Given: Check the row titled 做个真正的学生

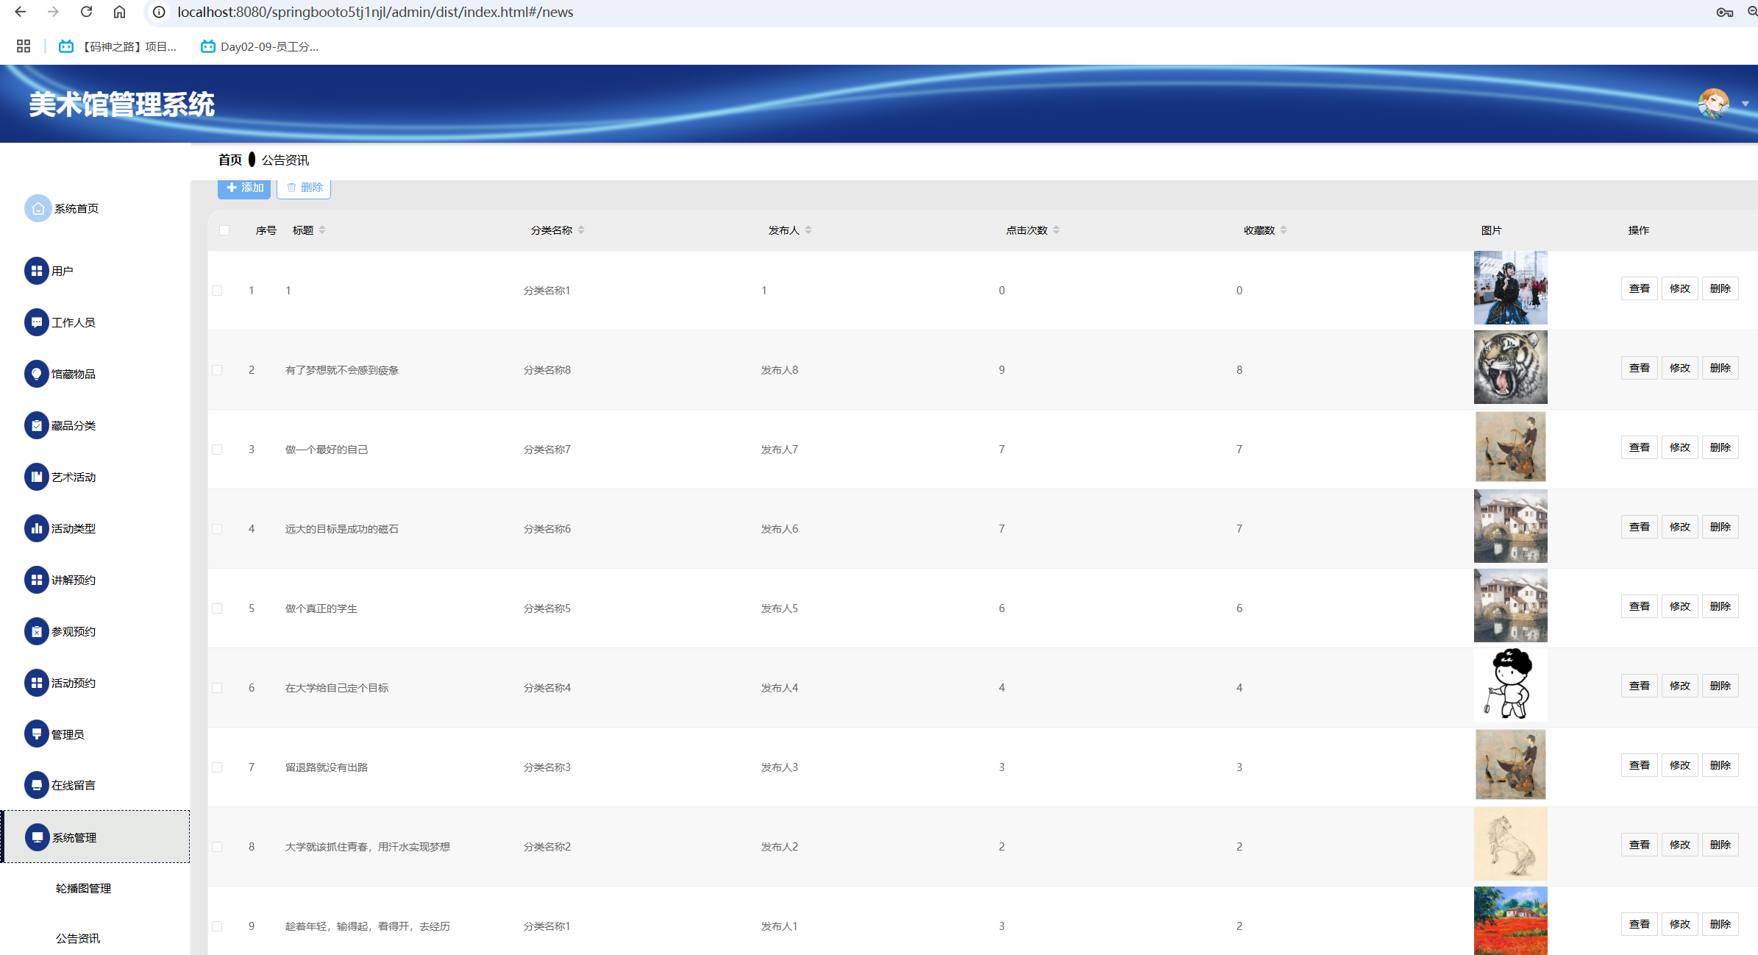Looking at the screenshot, I should (x=217, y=608).
